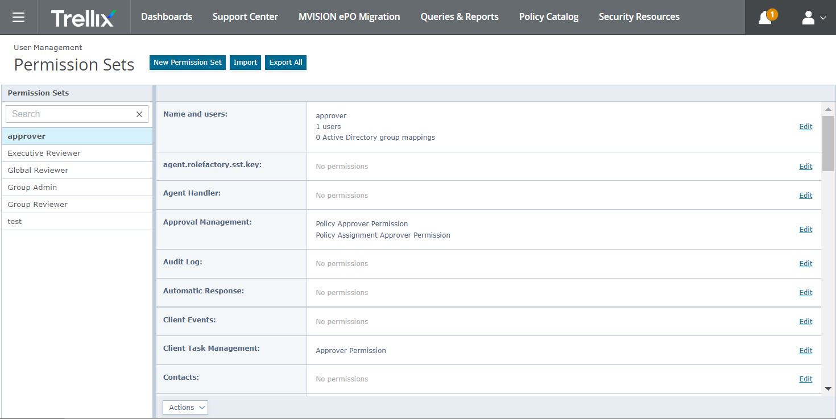Edit Contacts permissions
Viewport: 836px width, 419px height.
(x=805, y=379)
